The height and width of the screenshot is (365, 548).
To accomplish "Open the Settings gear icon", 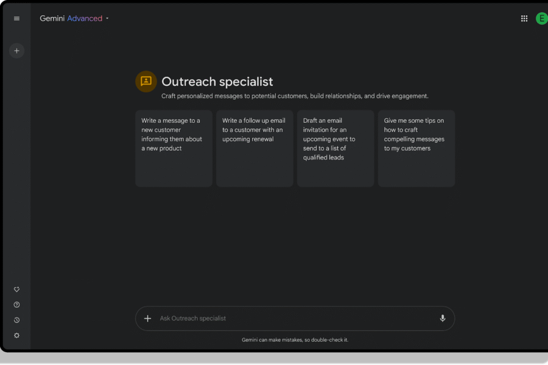I will pos(16,336).
